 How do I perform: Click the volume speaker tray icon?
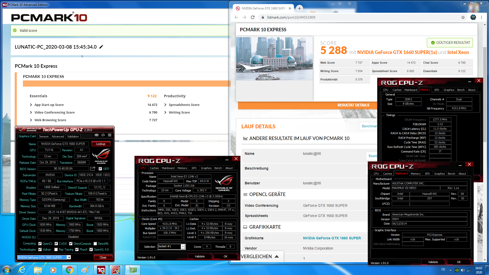(463, 270)
